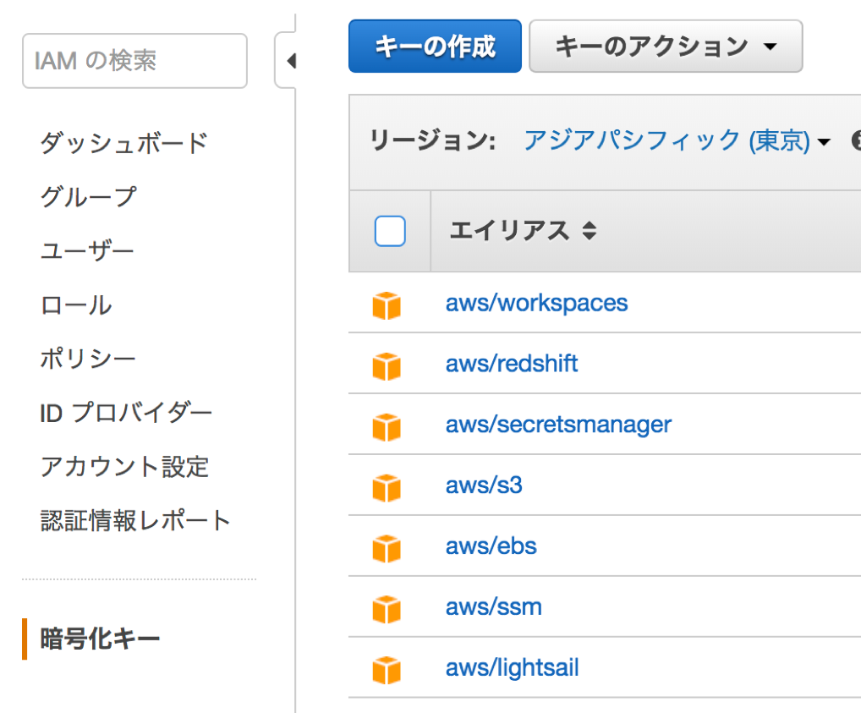Collapse the left navigation sidebar arrow
Image resolution: width=861 pixels, height=713 pixels.
pos(290,61)
